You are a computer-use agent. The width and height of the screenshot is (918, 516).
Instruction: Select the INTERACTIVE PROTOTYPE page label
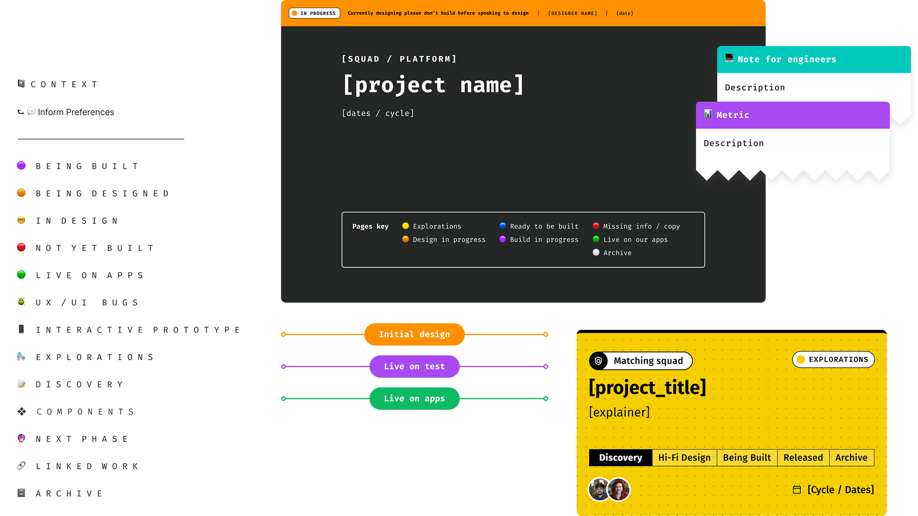[138, 330]
